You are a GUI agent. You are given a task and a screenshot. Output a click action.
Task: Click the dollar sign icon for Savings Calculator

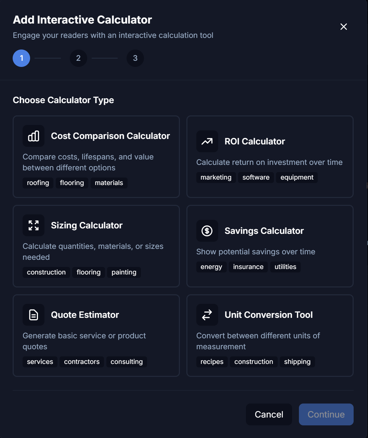(207, 230)
